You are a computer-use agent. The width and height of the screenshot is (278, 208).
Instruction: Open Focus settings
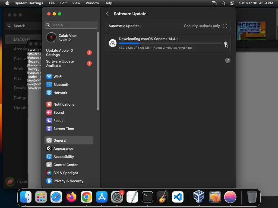click(69, 121)
